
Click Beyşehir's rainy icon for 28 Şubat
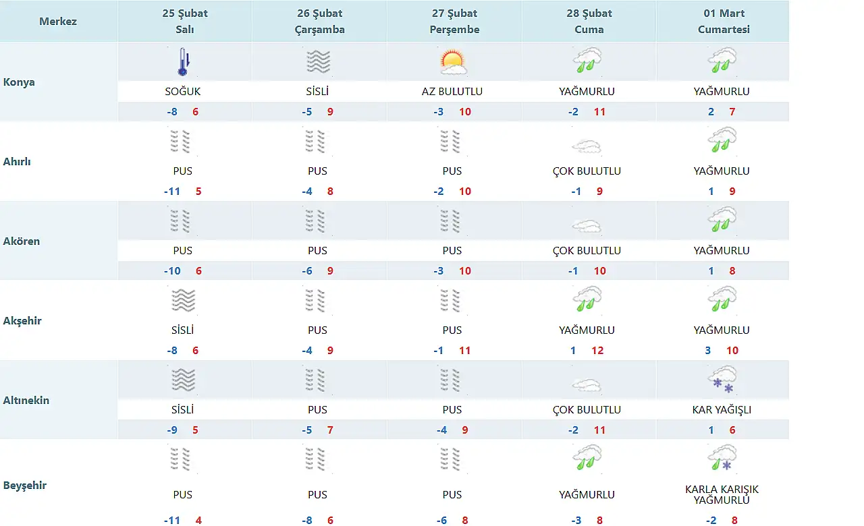(x=587, y=459)
